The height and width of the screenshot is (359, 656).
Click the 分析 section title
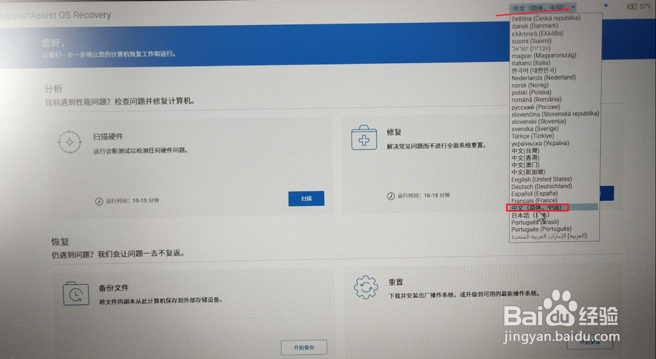(x=53, y=89)
